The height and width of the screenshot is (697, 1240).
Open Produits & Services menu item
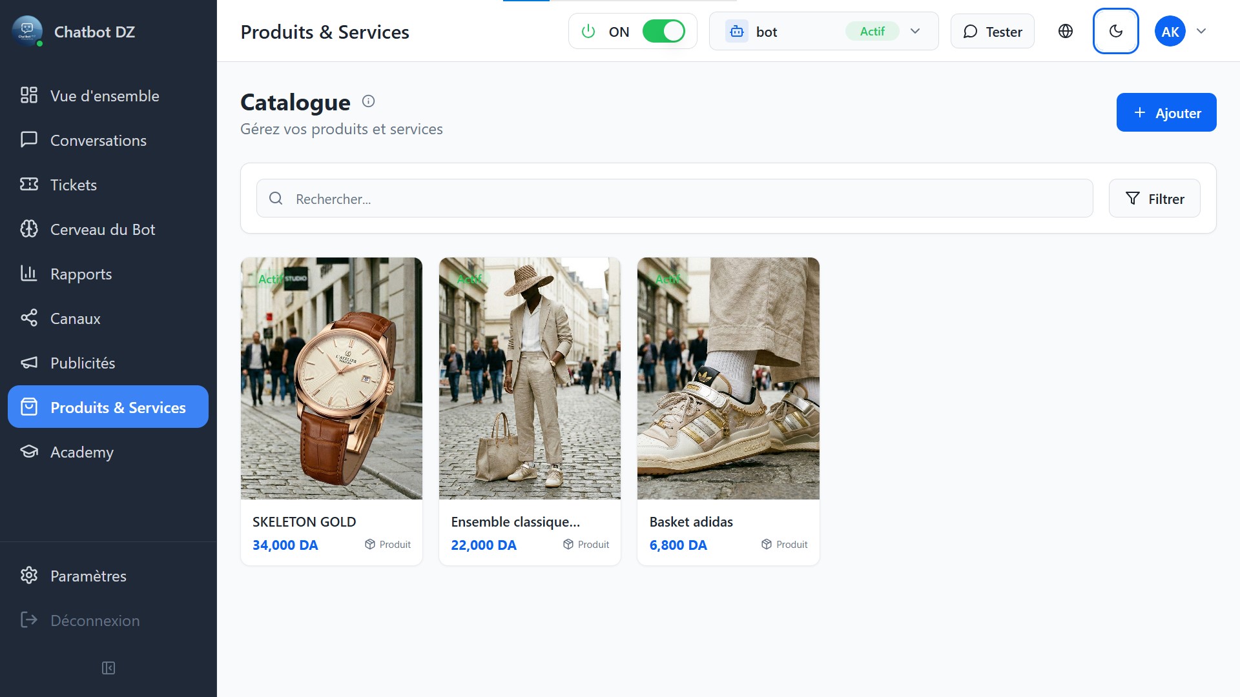[x=108, y=407]
